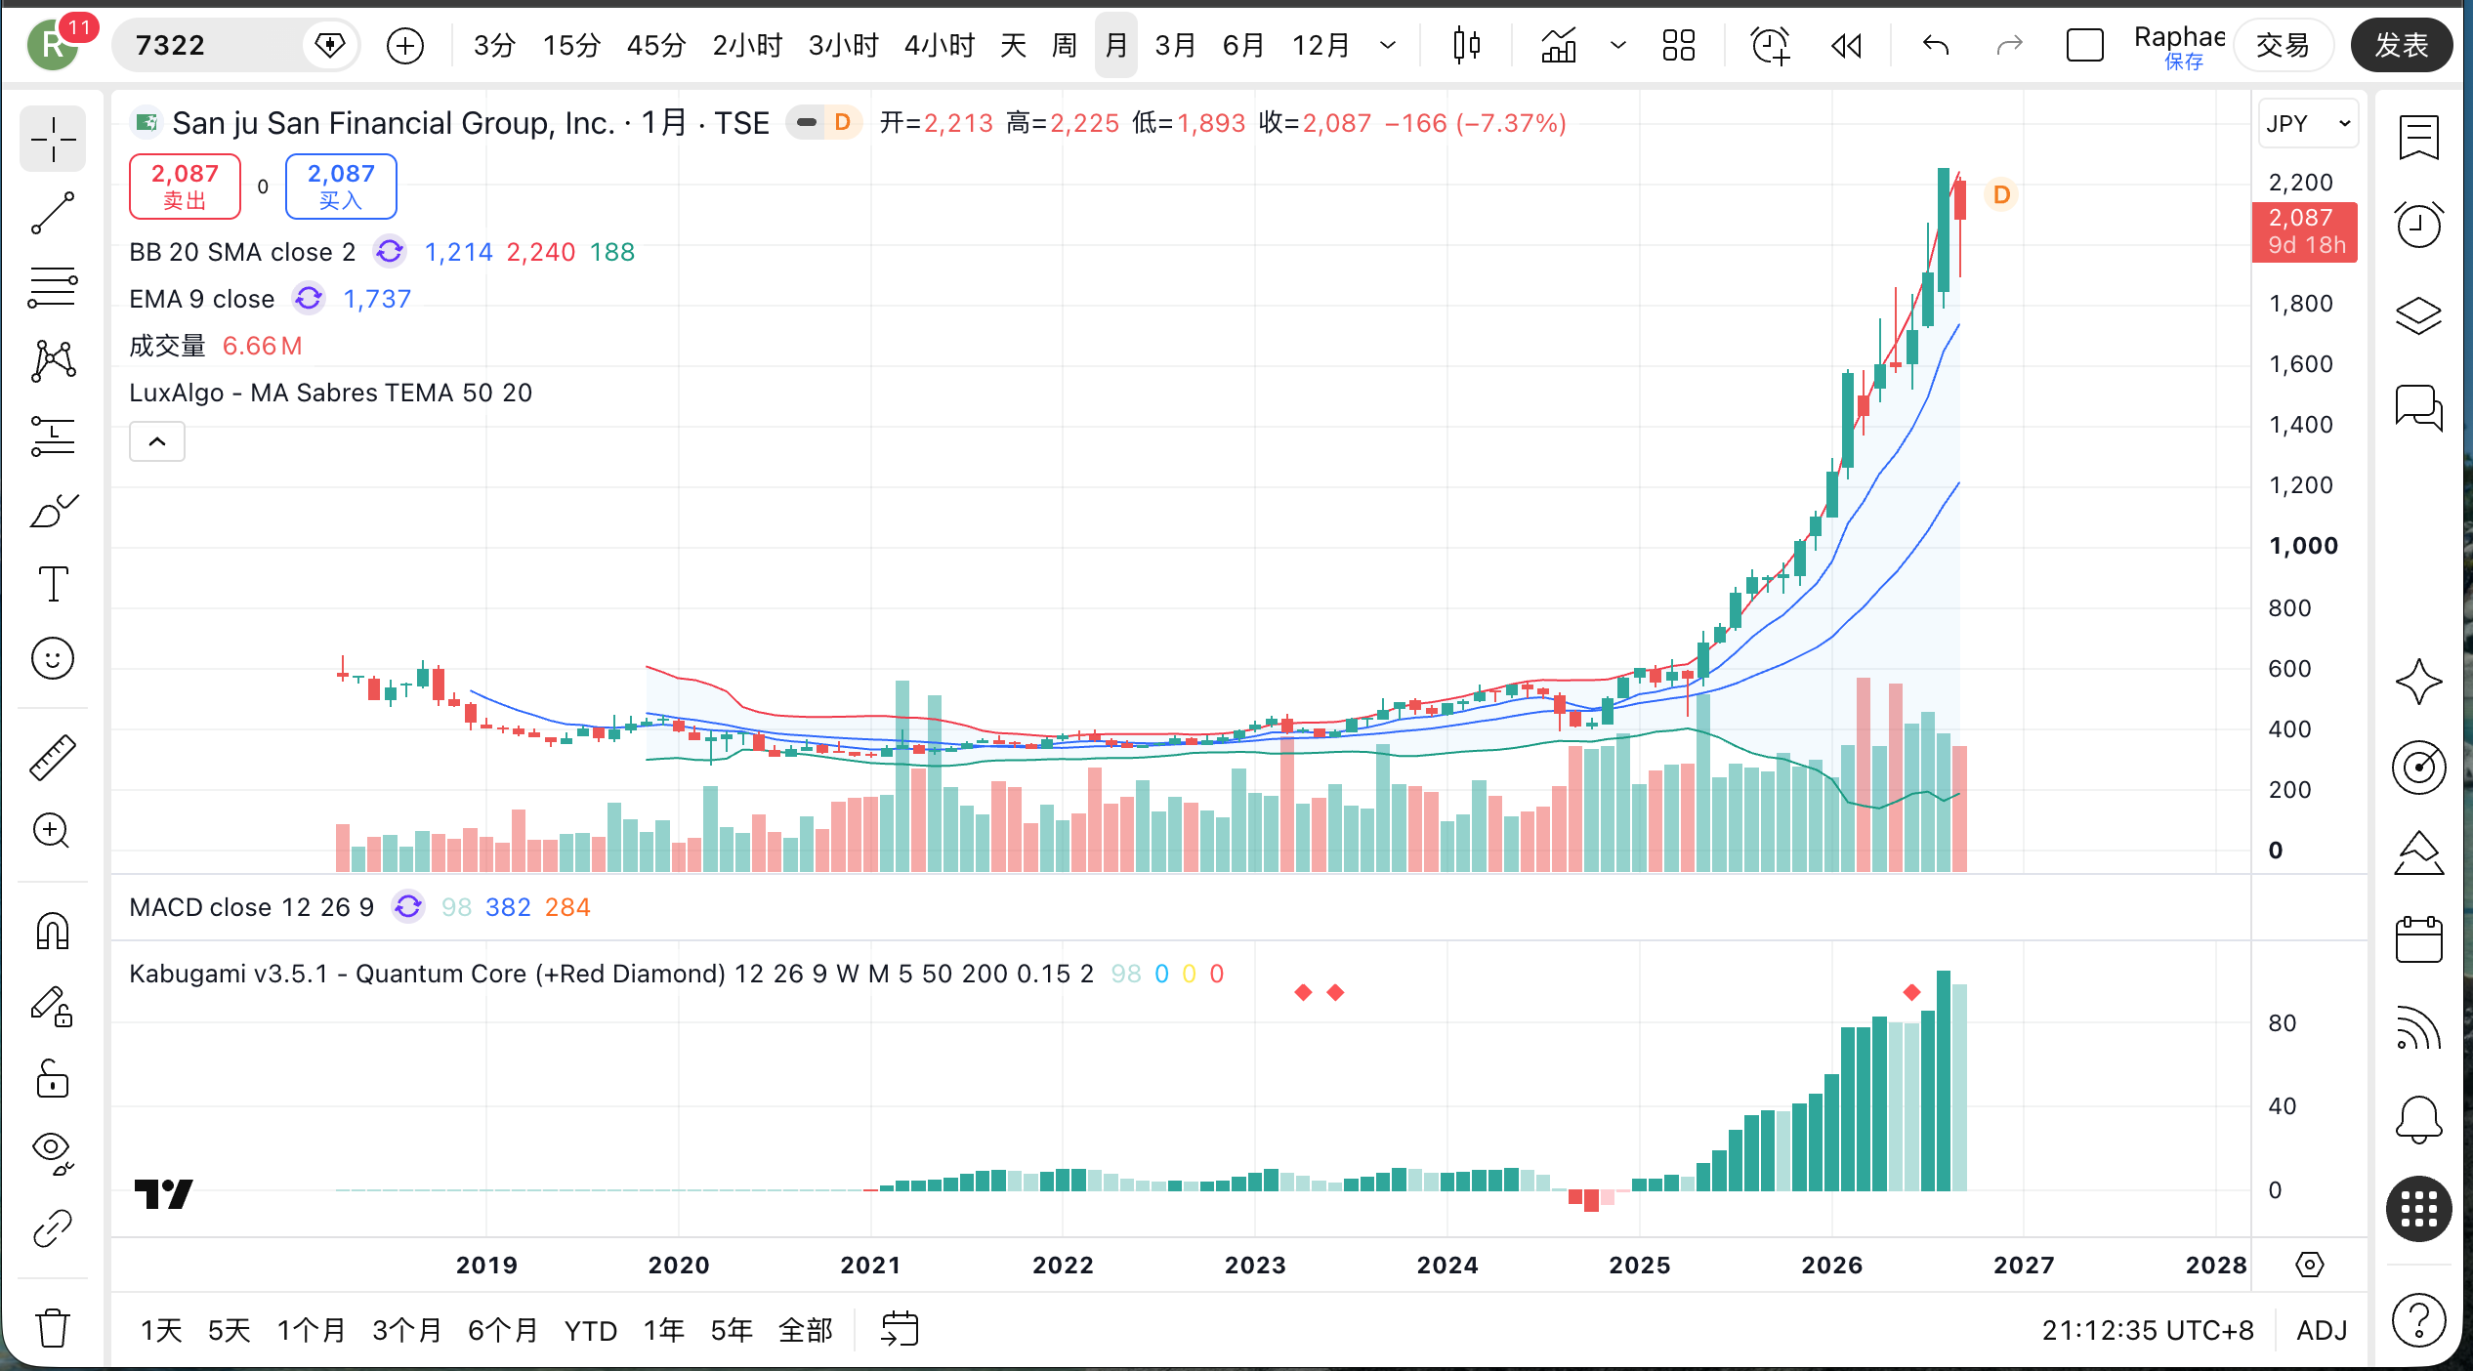Open the notifications bell
The image size is (2473, 1371).
2418,1118
